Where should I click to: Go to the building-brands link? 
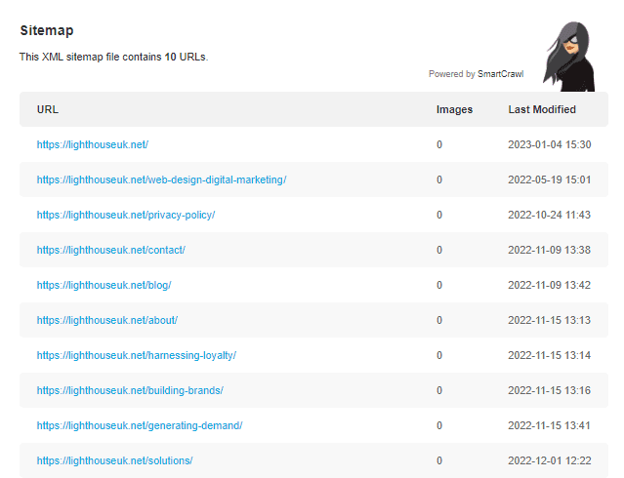(130, 390)
